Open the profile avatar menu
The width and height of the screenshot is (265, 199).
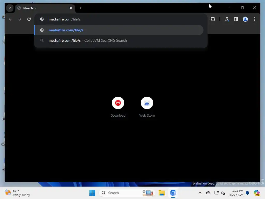click(245, 19)
